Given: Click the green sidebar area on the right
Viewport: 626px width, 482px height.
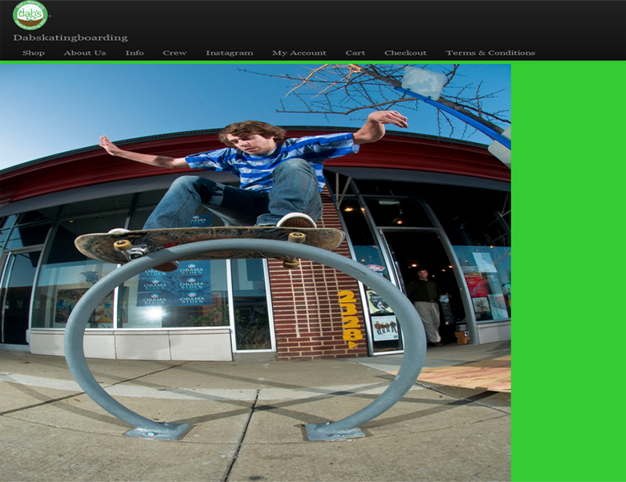Looking at the screenshot, I should tap(568, 273).
